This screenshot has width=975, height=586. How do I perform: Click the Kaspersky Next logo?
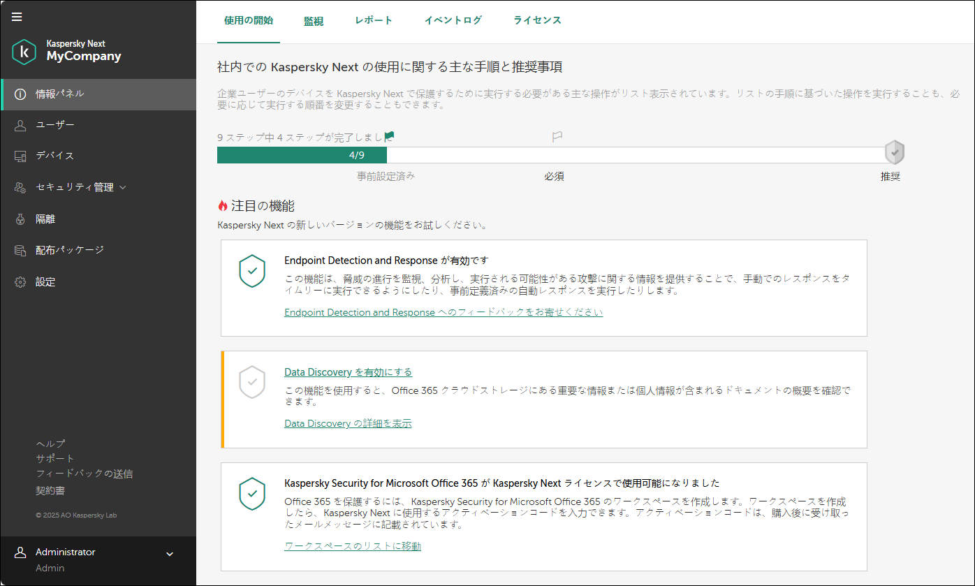point(24,52)
